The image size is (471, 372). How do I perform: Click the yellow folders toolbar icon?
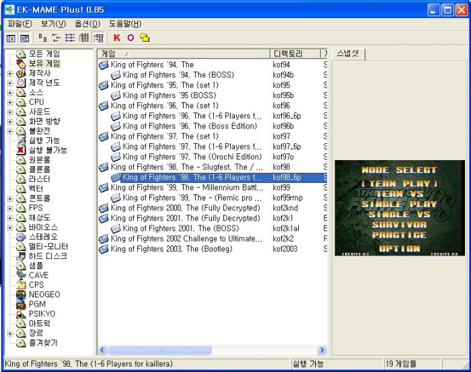[145, 38]
